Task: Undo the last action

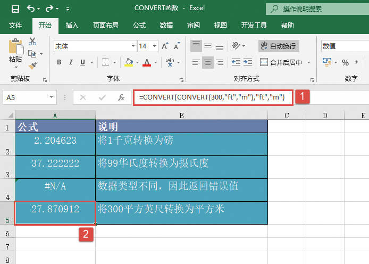Action: click(x=31, y=9)
